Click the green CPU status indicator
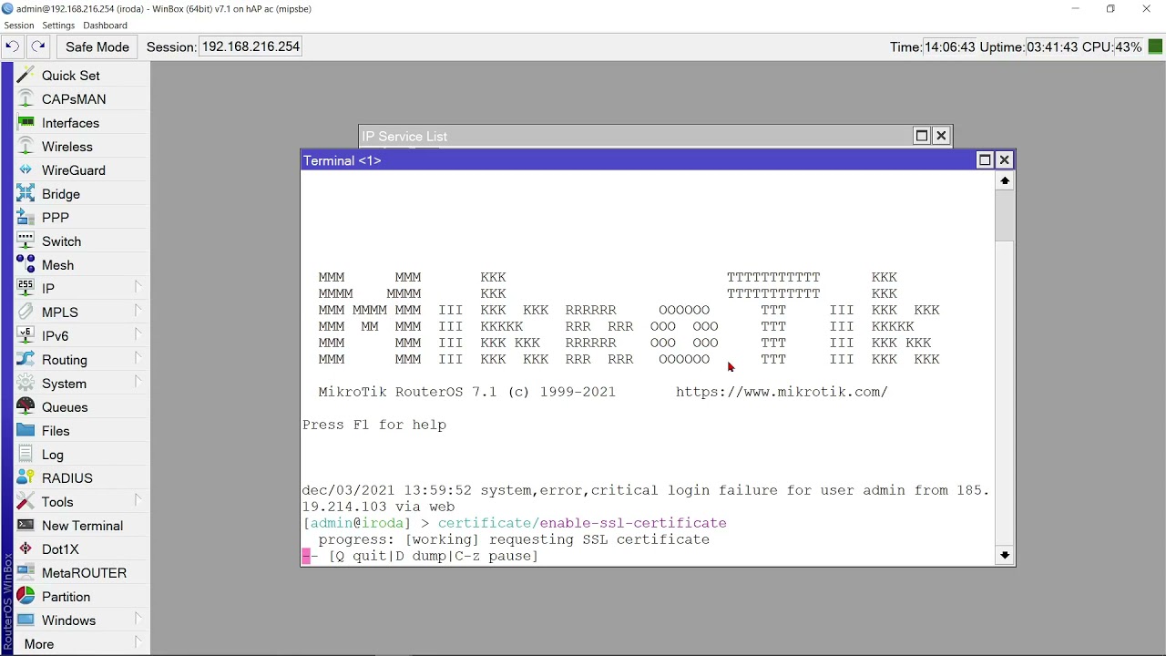 click(x=1155, y=46)
